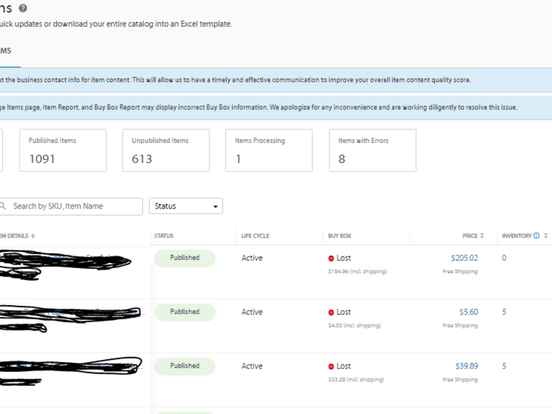Click Lost buy box text in $39.89 row
552x414 pixels.
click(x=343, y=366)
